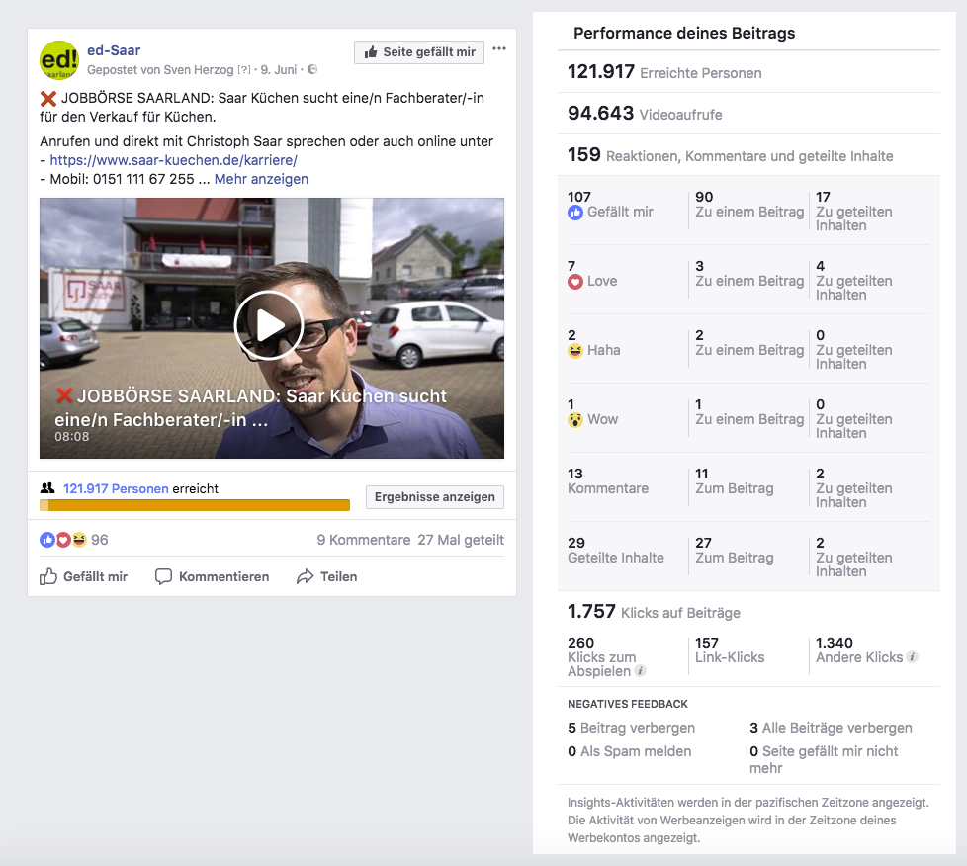The width and height of the screenshot is (967, 866).
Task: Click the Gepostet von Sven Herzog text
Action: [160, 70]
